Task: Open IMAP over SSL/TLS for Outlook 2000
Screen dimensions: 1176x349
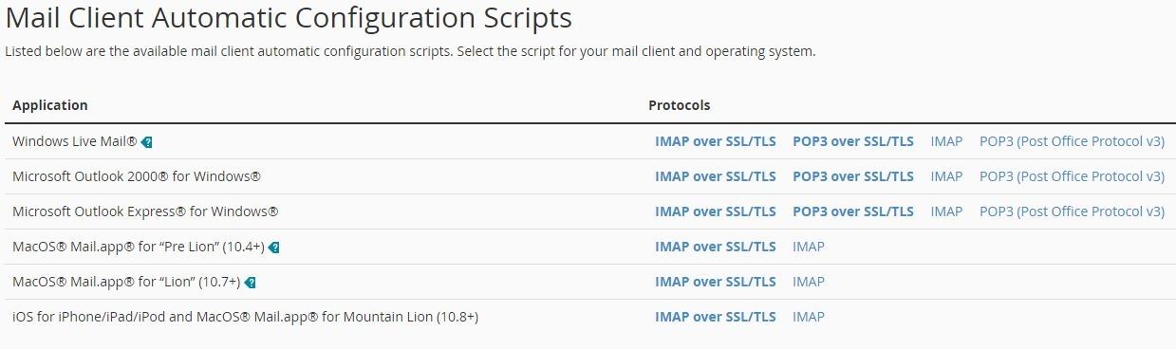Action: pyautogui.click(x=716, y=176)
